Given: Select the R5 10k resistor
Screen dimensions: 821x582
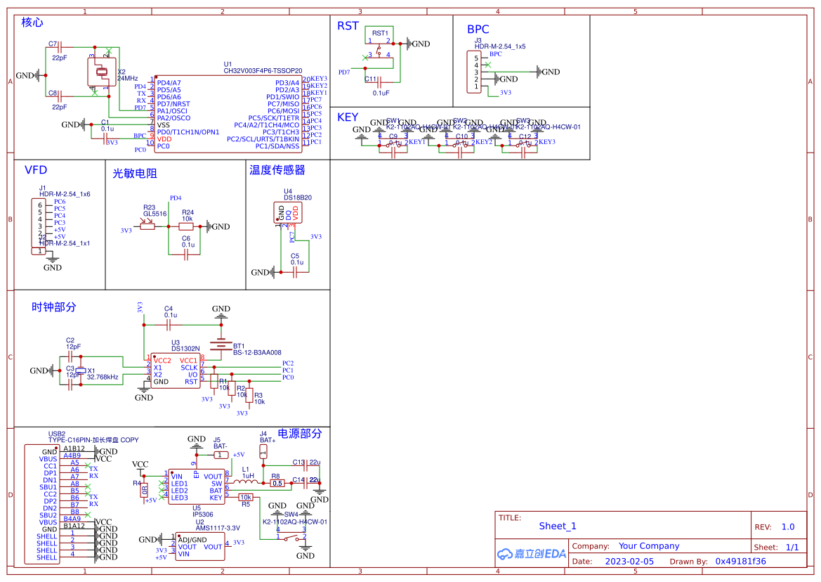Looking at the screenshot, I should tap(246, 497).
